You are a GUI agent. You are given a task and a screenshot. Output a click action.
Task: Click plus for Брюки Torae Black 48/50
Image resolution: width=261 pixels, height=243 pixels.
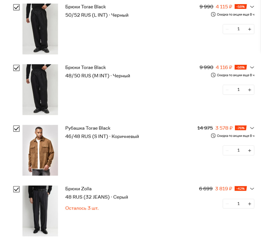coord(249,90)
